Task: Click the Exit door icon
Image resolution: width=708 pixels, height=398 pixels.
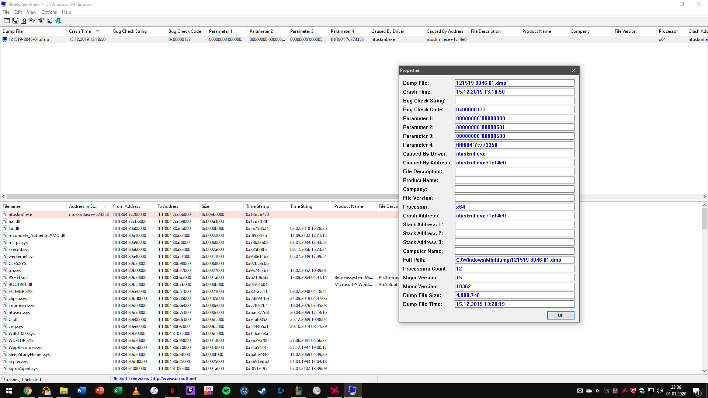Action: [x=58, y=21]
